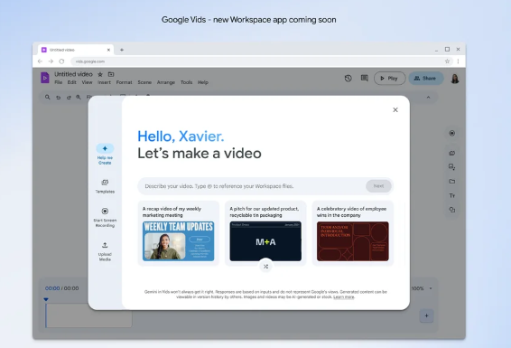Focus the Describe your video field
The height and width of the screenshot is (348, 511).
coord(251,186)
